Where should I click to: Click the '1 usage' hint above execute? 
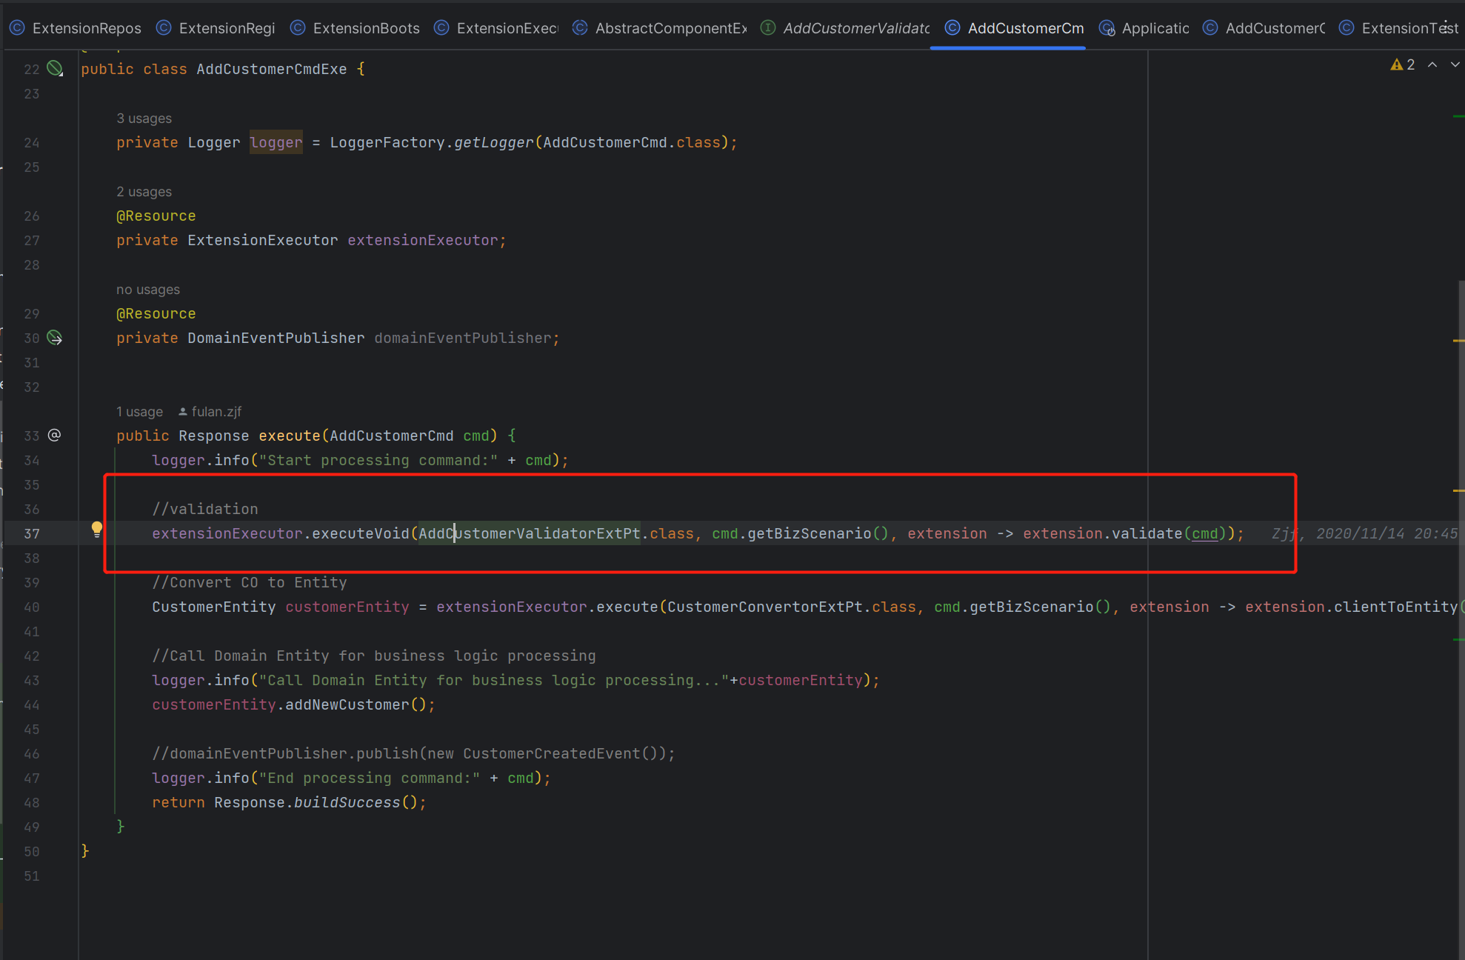click(139, 412)
